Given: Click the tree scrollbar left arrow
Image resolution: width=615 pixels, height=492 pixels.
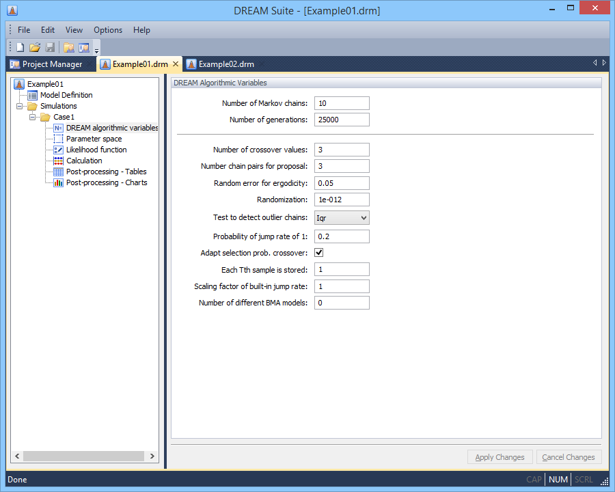Looking at the screenshot, I should [17, 456].
